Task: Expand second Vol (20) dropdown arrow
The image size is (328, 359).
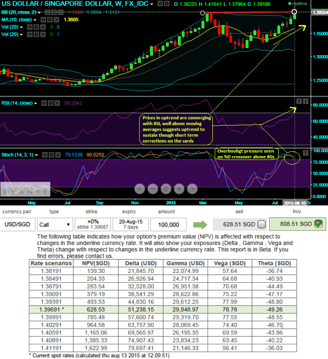Action: 22,35
